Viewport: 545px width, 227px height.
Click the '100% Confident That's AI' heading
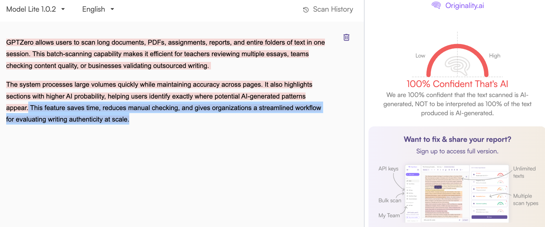tap(457, 84)
